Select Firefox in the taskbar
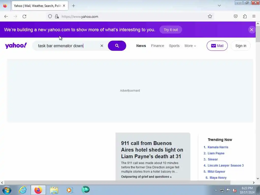260x195 pixels. pyautogui.click(x=38, y=190)
